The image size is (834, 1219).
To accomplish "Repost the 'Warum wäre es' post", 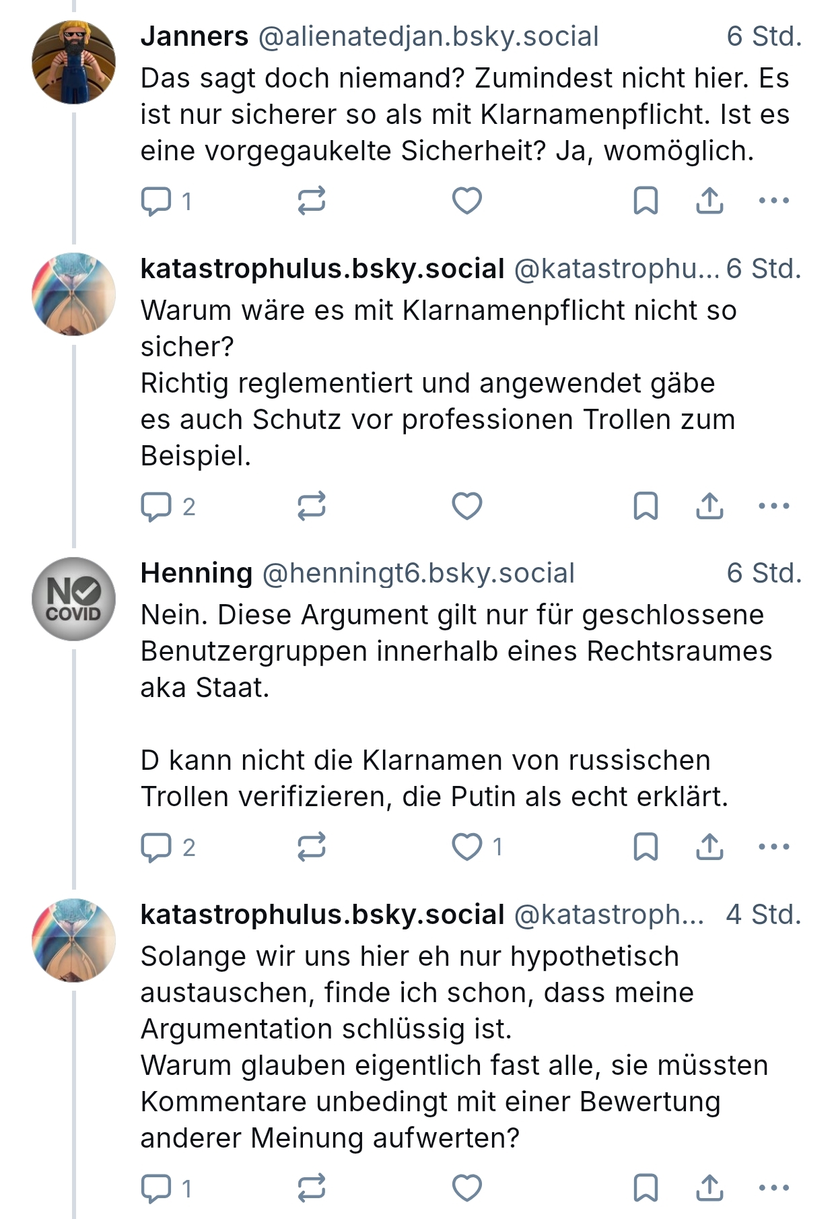I will tap(311, 506).
